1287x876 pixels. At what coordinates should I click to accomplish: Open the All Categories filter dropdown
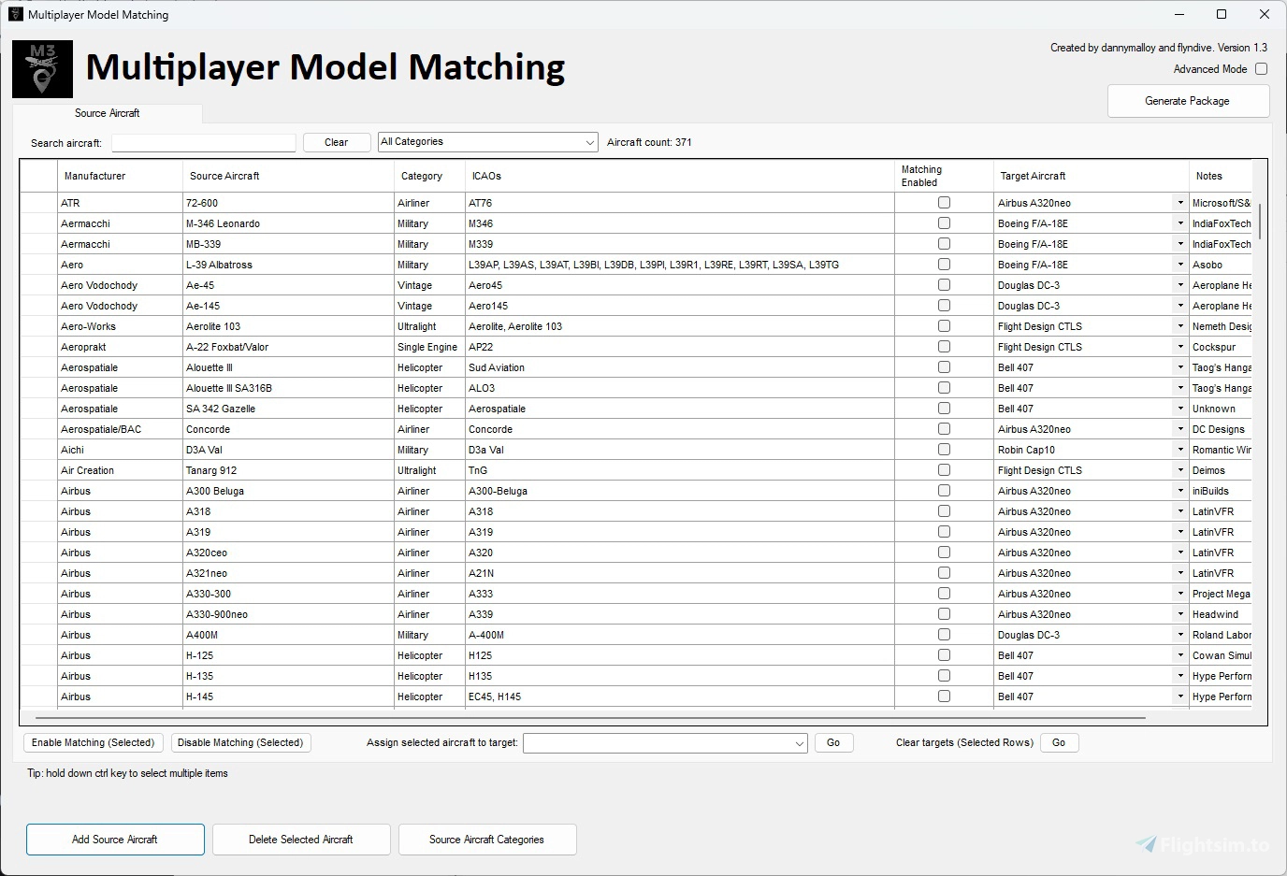[x=588, y=141]
